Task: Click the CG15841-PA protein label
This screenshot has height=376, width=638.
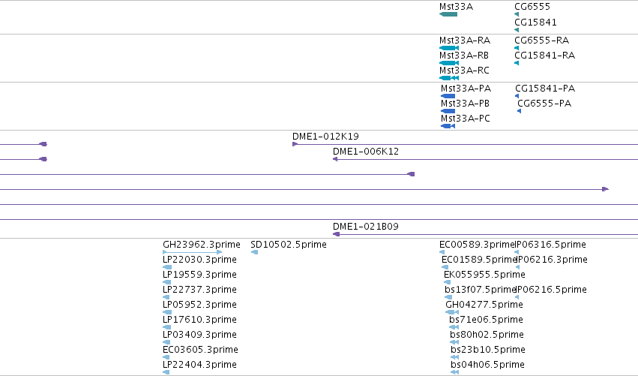Action: click(x=545, y=89)
